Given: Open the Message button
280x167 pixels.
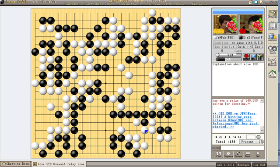Looking at the screenshot, I should tap(243, 165).
